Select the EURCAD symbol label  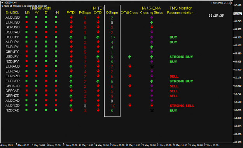(12, 71)
